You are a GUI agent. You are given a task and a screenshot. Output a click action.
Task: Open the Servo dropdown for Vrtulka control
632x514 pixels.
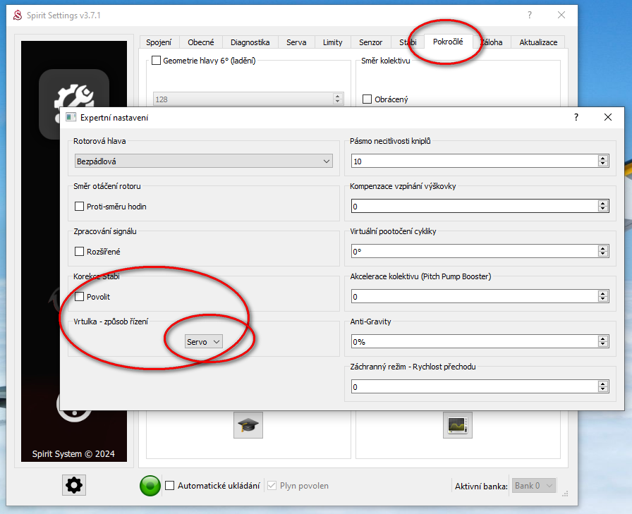tap(203, 341)
